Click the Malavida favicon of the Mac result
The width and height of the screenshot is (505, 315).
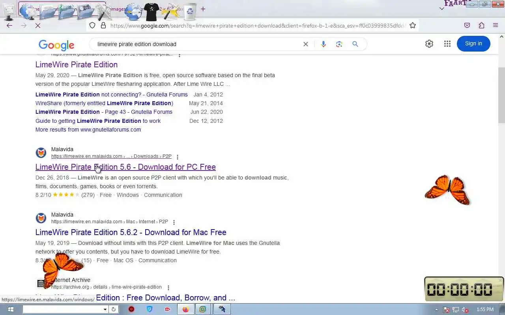(x=41, y=218)
